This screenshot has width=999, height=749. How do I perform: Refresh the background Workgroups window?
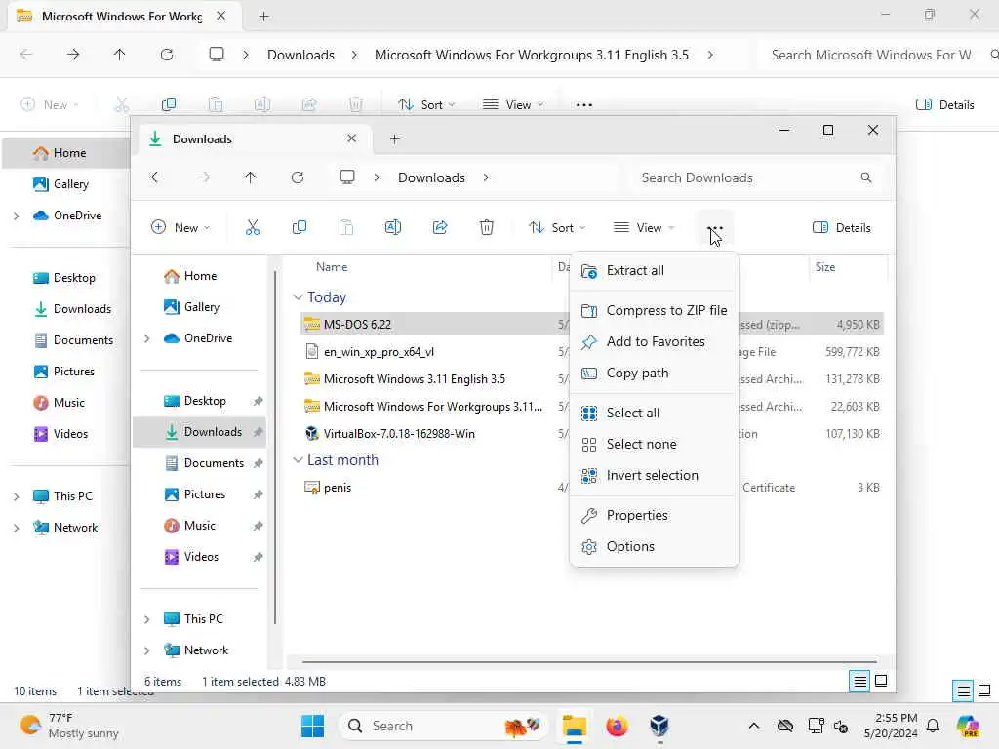click(167, 55)
